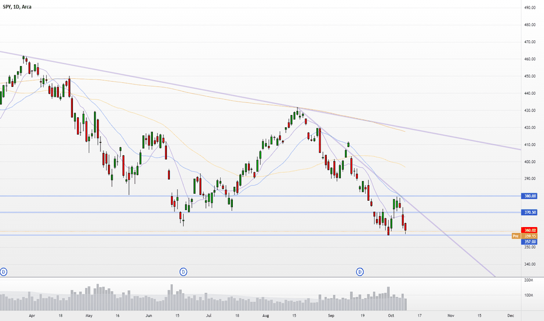The width and height of the screenshot is (544, 321).
Task: Click the 359.15 pre-market price value
Action: pyautogui.click(x=529, y=236)
